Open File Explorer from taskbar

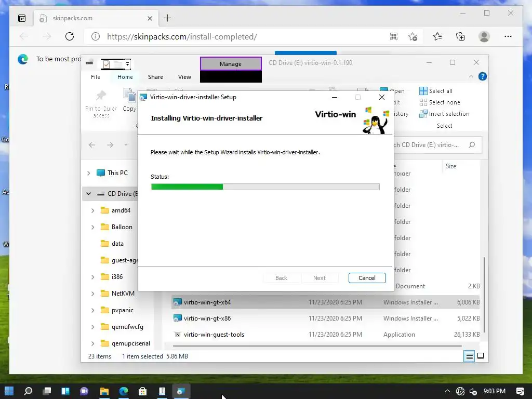pos(104,391)
